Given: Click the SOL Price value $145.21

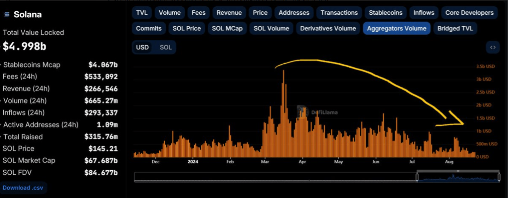Looking at the screenshot, I should click(x=103, y=148).
